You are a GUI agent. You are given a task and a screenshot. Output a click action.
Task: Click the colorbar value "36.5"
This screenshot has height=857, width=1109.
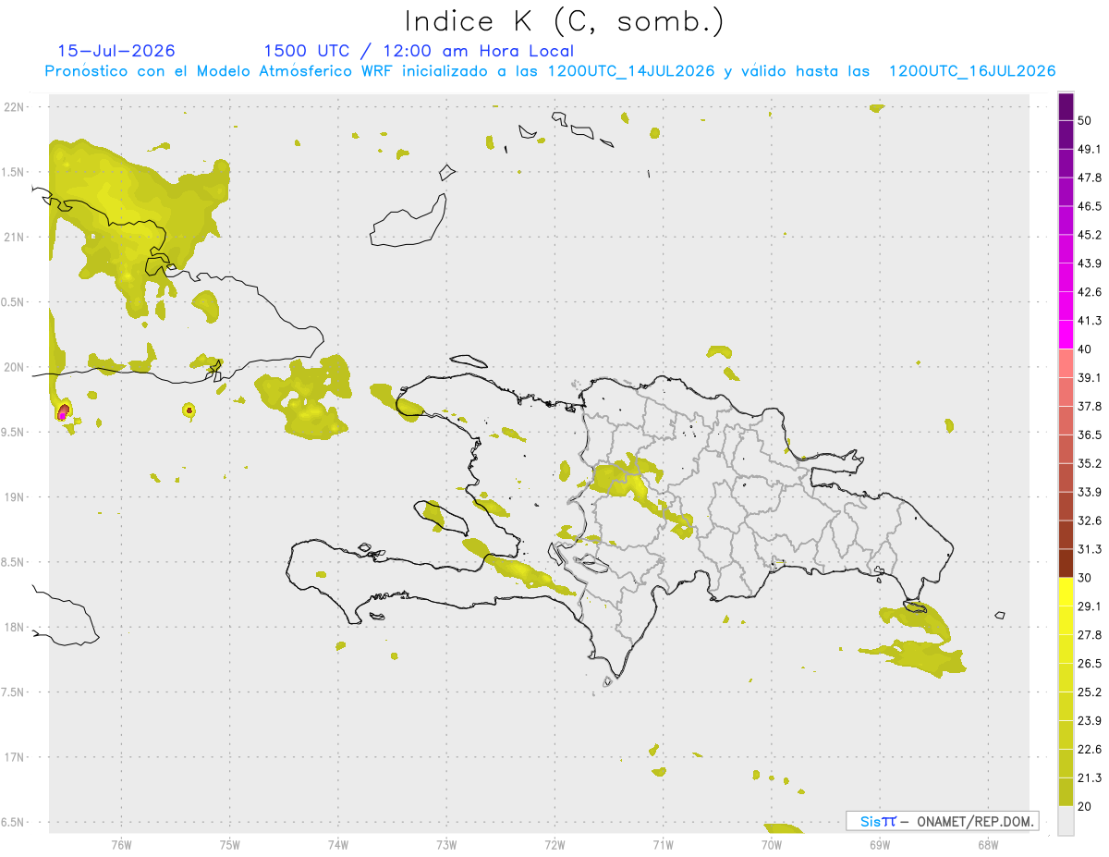coord(1090,435)
